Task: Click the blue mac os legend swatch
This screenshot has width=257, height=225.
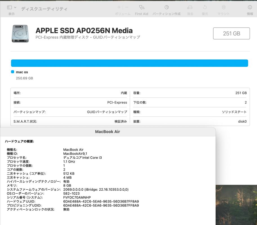Action: click(x=12, y=72)
